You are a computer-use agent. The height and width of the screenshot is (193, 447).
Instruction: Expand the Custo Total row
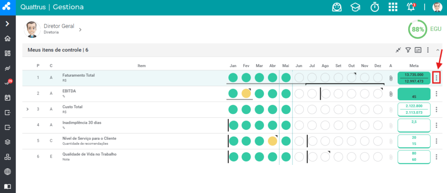(x=28, y=109)
